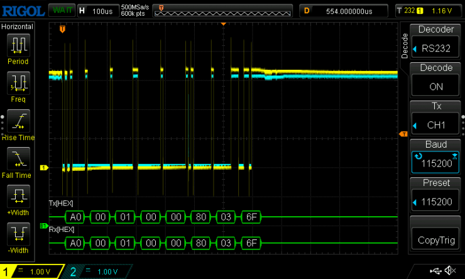Screen dimensions: 465x279
Task: Select the Baud 115200 value field
Action: [435, 163]
